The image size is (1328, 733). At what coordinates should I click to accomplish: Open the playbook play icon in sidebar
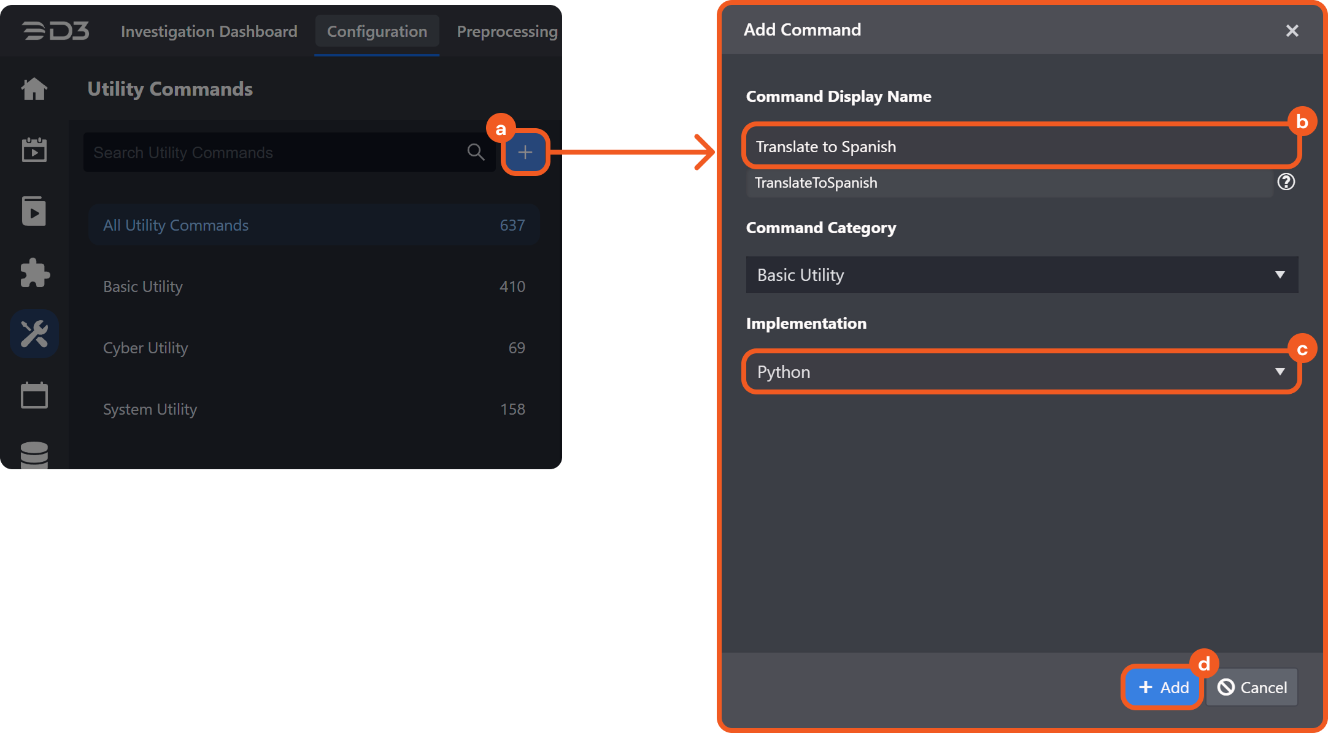click(34, 212)
